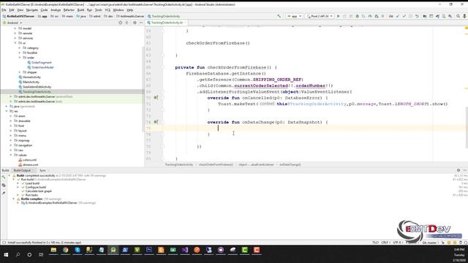Expand the Run tasks build node

[x=18, y=195]
